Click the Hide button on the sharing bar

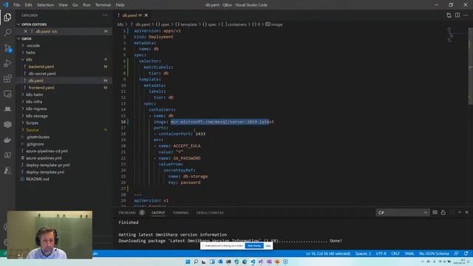click(268, 246)
